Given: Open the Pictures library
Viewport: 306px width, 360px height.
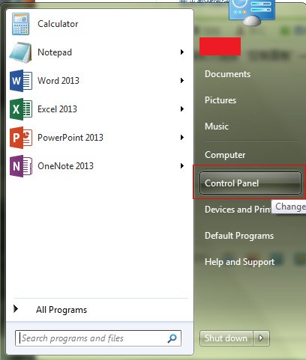Looking at the screenshot, I should click(x=220, y=100).
